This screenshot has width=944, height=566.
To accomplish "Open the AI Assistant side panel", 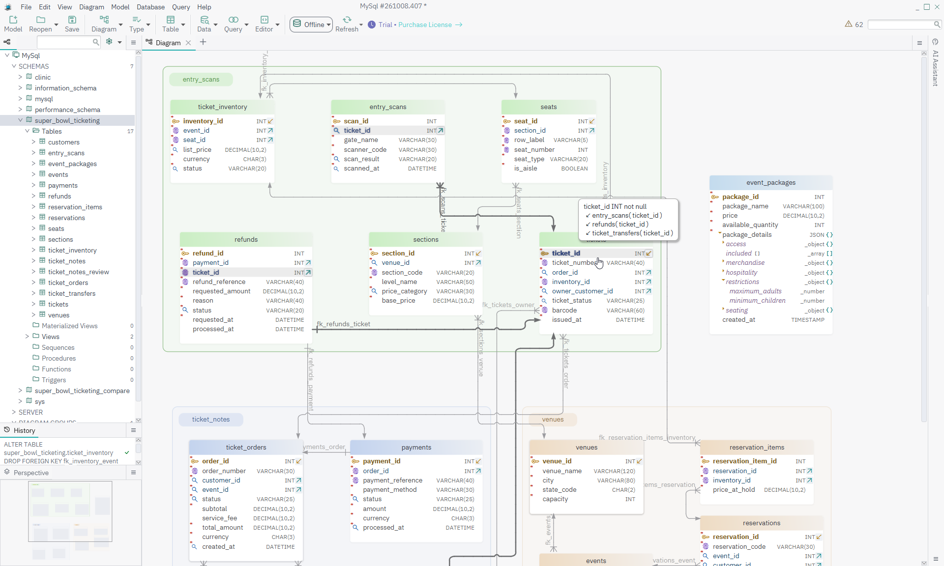I will (x=935, y=64).
